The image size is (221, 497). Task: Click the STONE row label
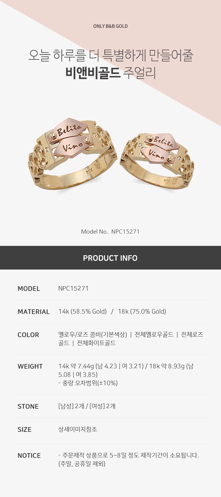pos(28,406)
